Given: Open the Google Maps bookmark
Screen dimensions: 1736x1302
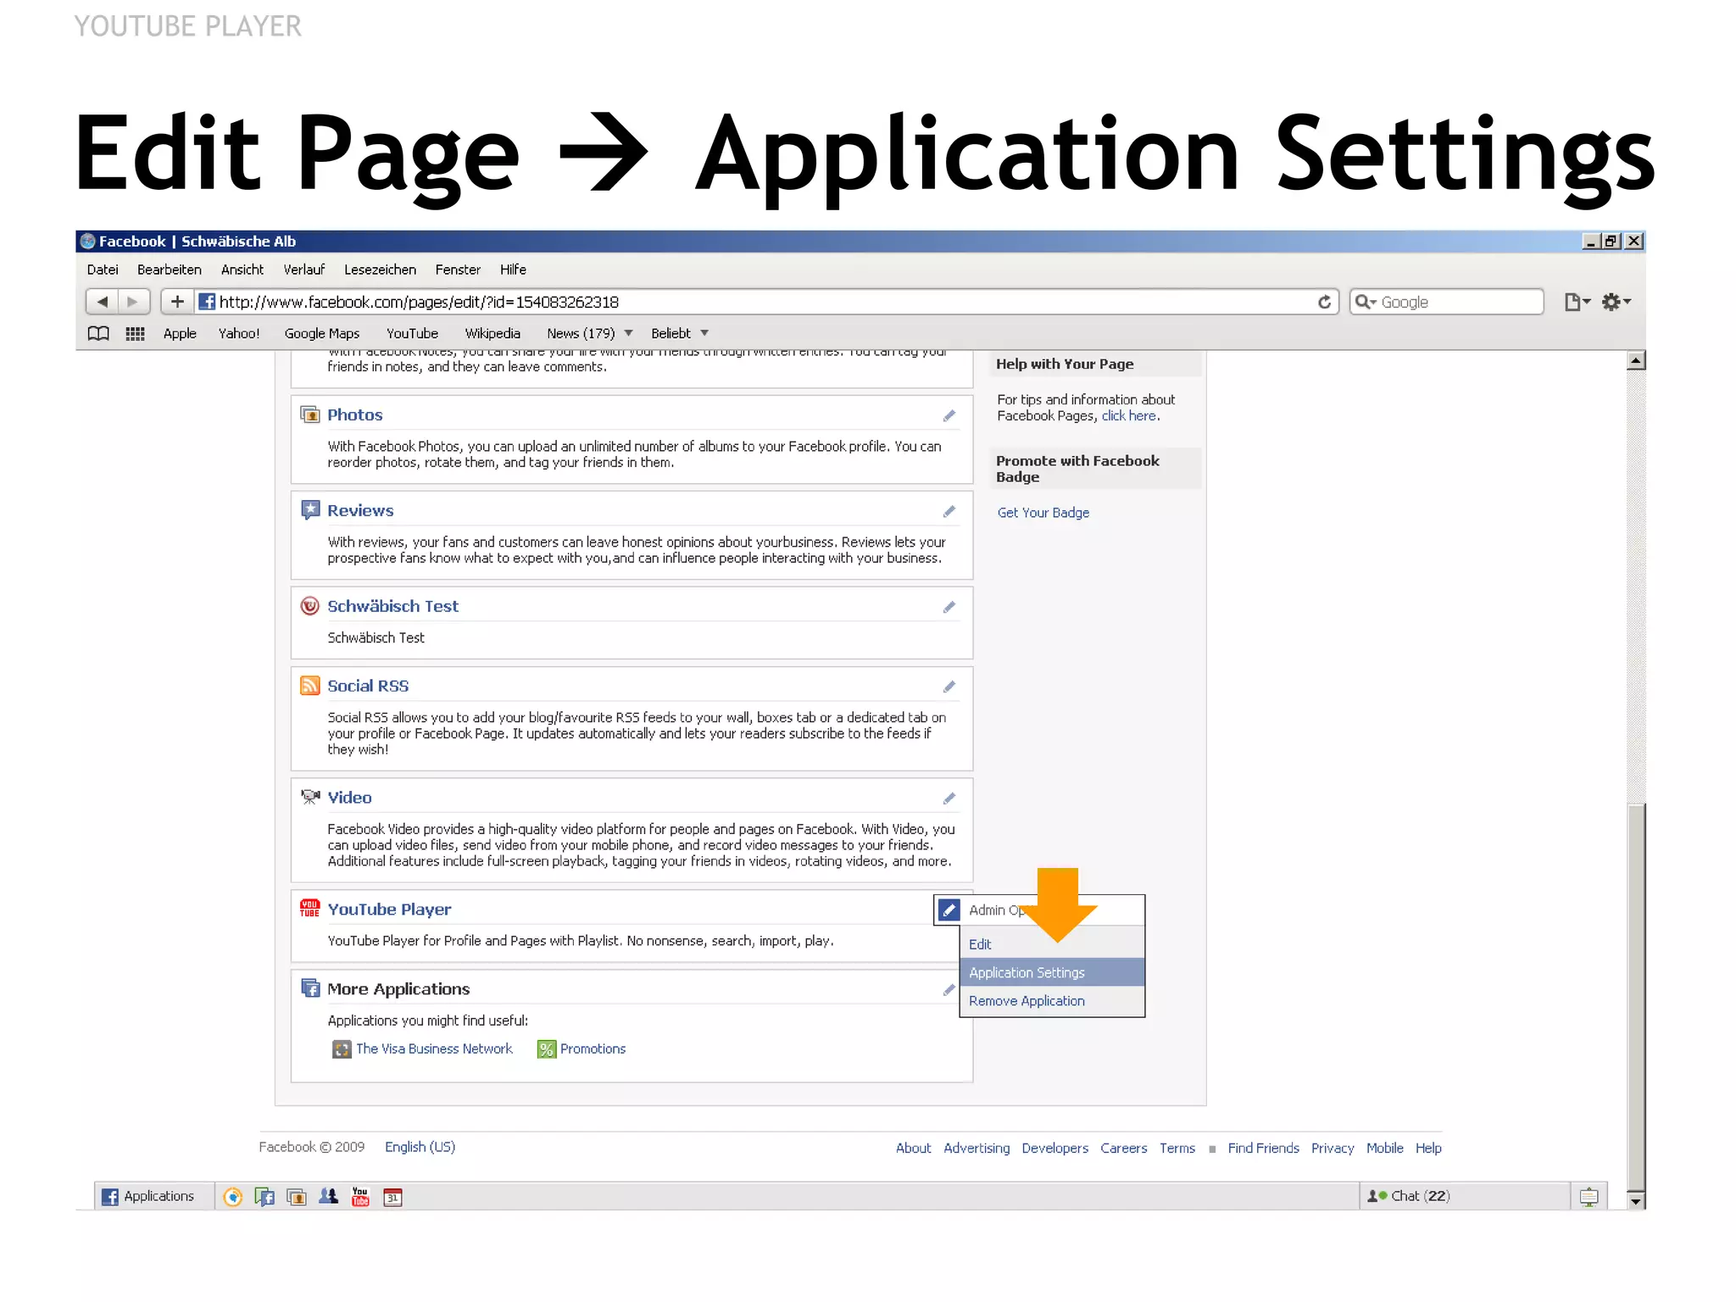Looking at the screenshot, I should point(321,333).
